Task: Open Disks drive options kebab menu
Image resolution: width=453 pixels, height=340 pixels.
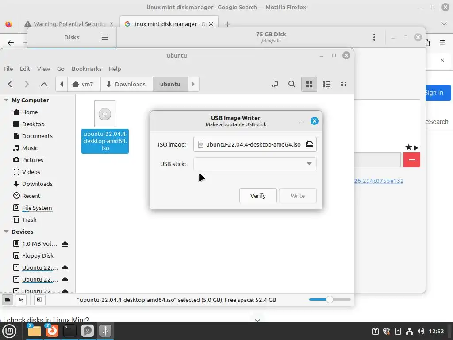Action: tap(374, 37)
